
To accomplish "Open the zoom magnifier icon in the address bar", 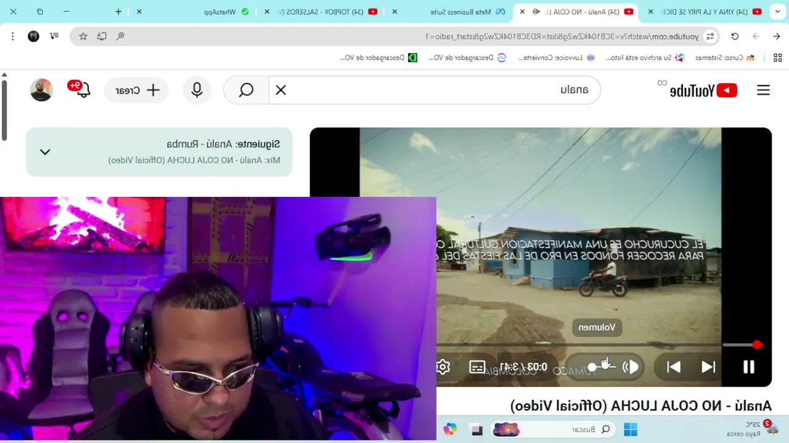I will [121, 36].
